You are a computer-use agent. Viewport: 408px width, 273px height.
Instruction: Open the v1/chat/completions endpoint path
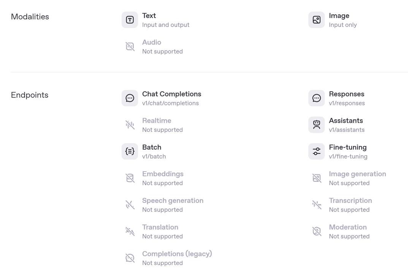coord(170,103)
